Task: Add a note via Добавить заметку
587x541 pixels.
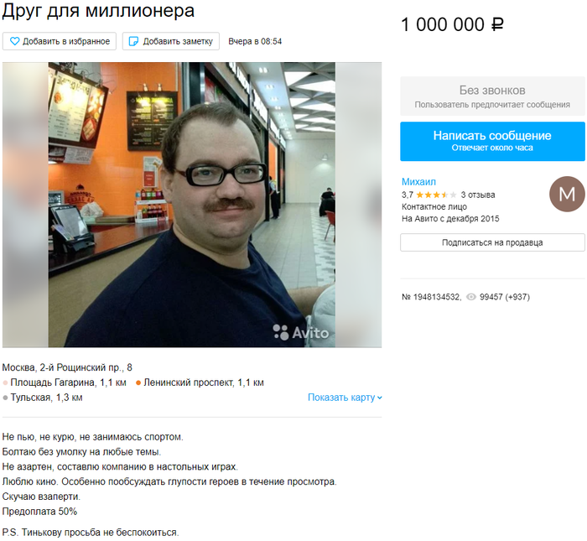Action: click(x=171, y=41)
